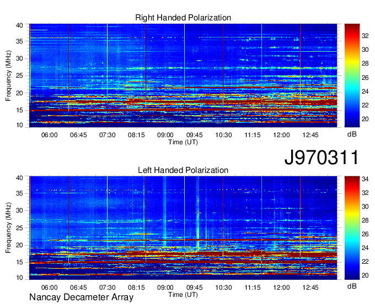Screen dimensions: 375x304
Task: Click 06:00 time tick on Right Handed plot
Action: 49,135
